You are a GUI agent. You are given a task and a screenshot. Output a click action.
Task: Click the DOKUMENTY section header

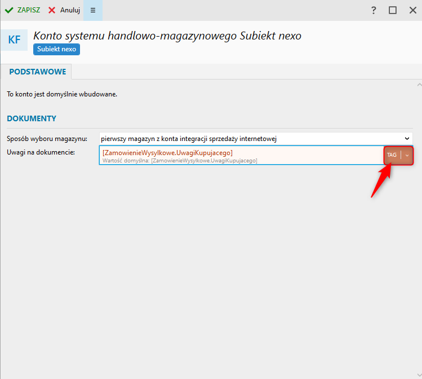tap(32, 118)
